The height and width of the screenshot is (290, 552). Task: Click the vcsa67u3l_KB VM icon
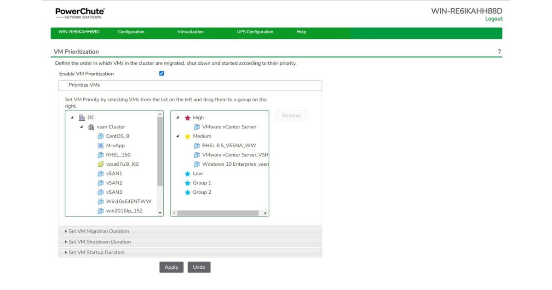(101, 164)
